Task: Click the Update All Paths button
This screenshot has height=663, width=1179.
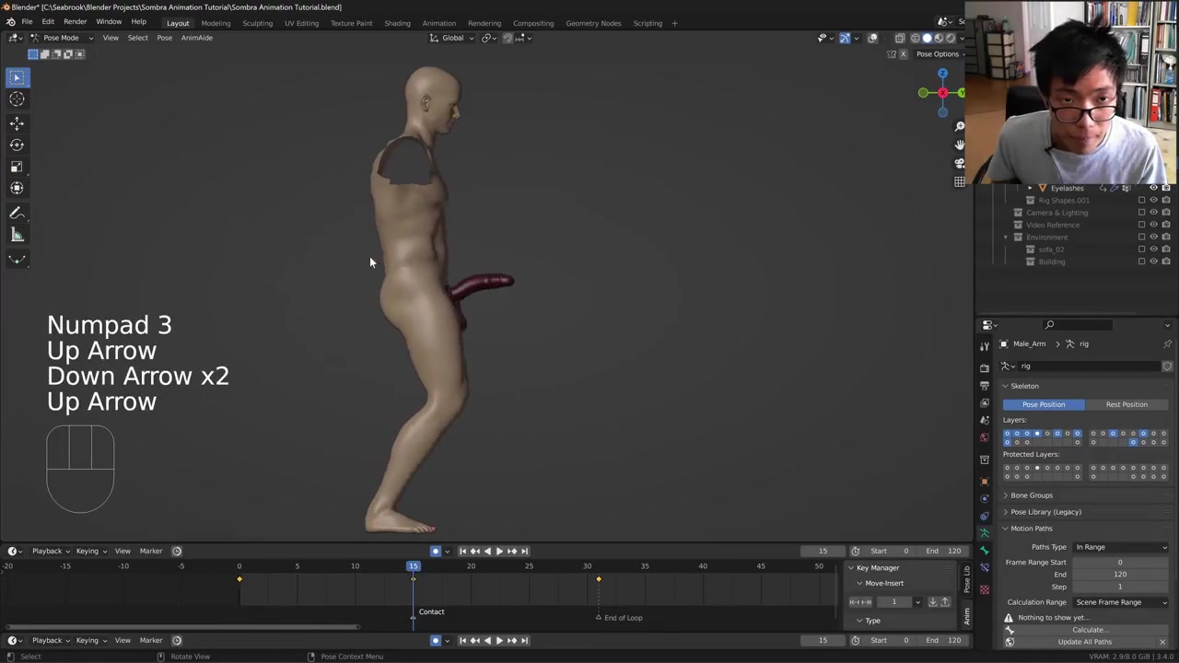Action: (x=1084, y=642)
